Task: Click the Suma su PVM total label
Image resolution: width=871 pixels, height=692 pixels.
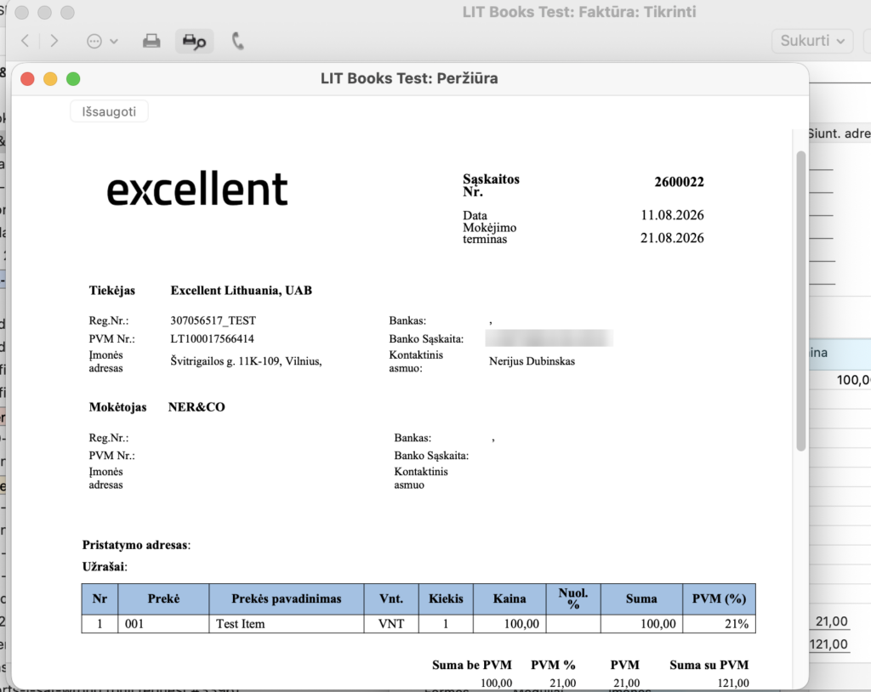Action: (709, 665)
